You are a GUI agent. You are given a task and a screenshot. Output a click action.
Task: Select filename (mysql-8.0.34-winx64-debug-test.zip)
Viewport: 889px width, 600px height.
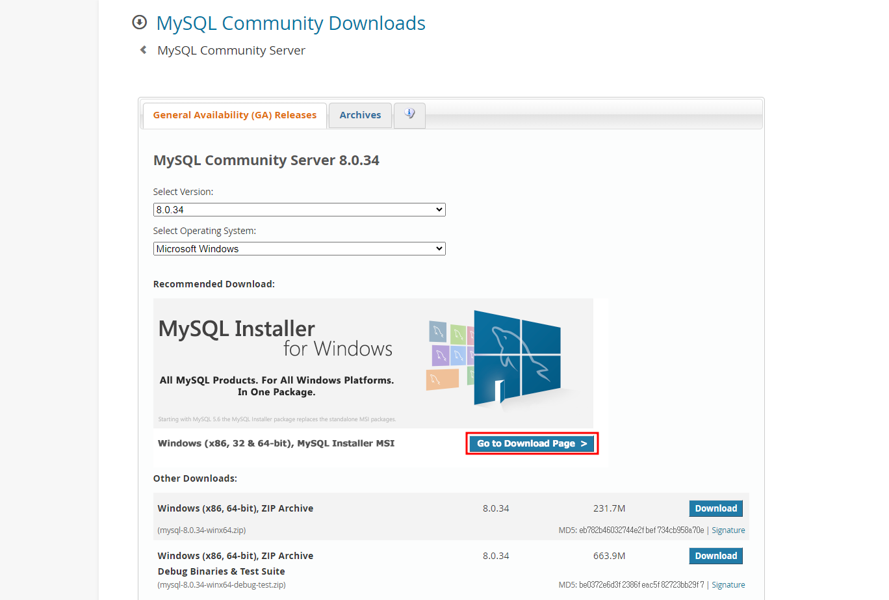[x=222, y=585]
